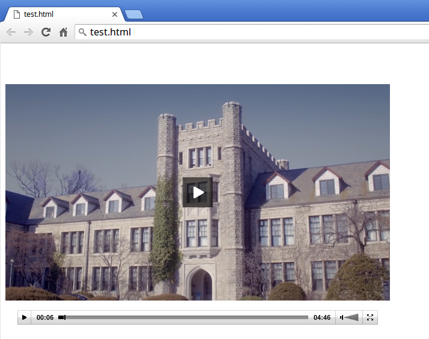Click the browser back arrow
This screenshot has width=429, height=339.
[x=11, y=32]
